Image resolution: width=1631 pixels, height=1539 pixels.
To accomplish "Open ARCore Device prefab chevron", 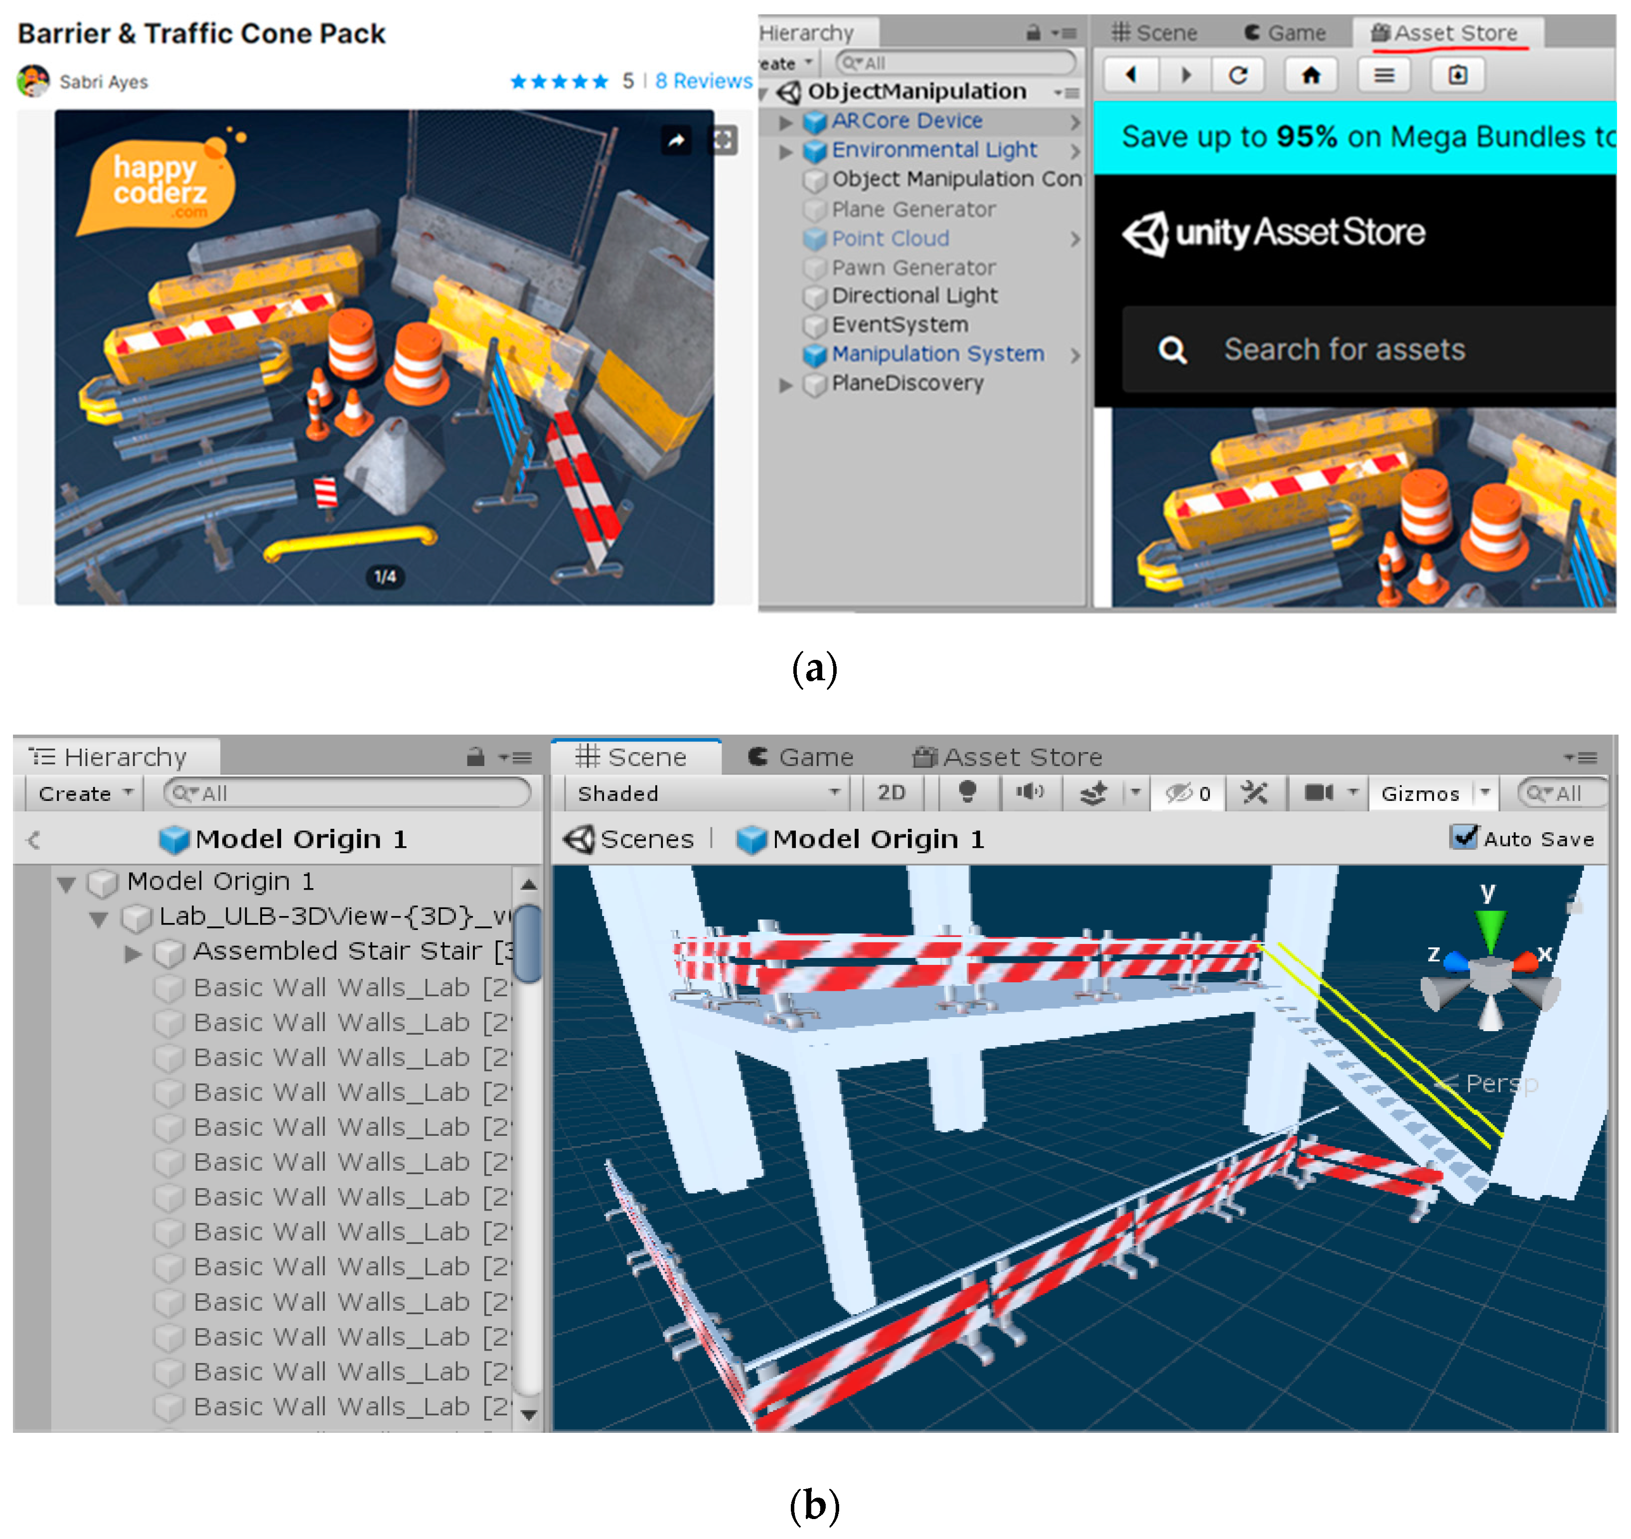I will (1075, 122).
